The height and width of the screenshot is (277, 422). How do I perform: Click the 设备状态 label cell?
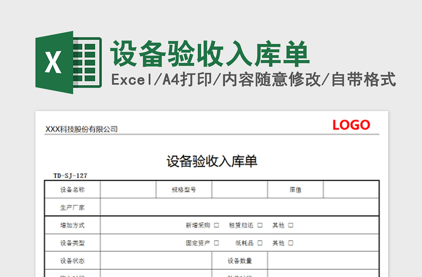(72, 261)
